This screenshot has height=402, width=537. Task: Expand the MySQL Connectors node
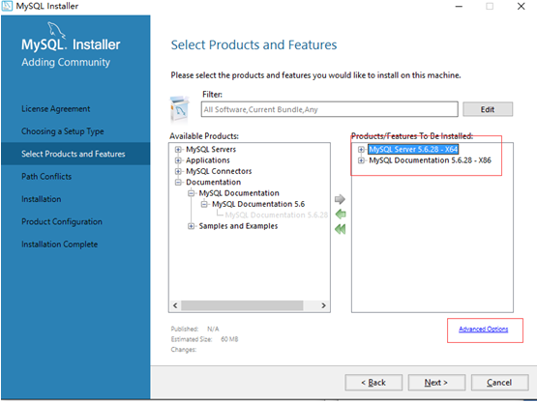click(x=178, y=171)
